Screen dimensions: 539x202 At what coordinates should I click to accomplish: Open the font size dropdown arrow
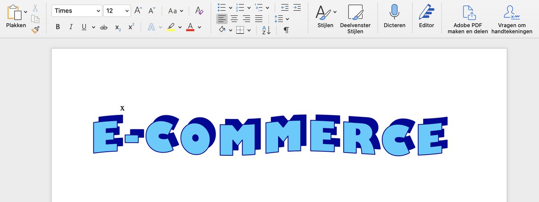(127, 11)
